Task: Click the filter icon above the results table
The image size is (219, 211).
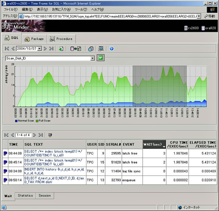Action: point(50,135)
